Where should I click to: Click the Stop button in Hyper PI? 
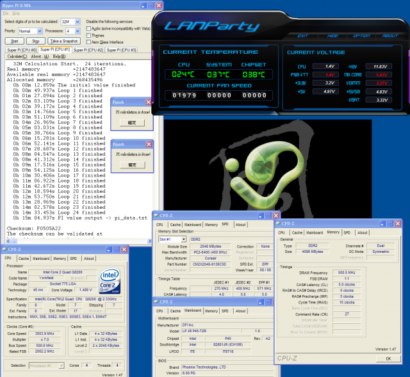[x=36, y=41]
